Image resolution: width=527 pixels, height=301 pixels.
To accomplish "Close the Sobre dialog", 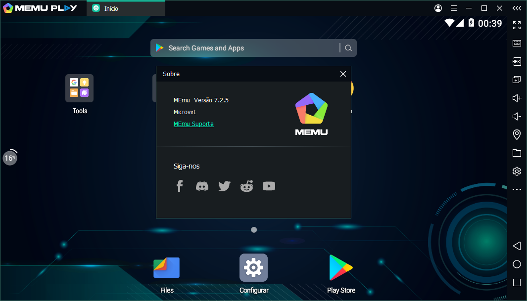I will point(343,74).
